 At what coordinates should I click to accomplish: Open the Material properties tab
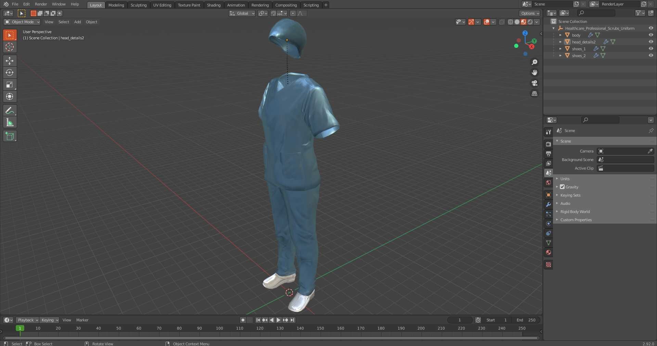coord(549,252)
